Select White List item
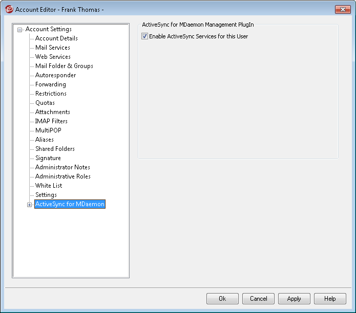 (x=49, y=186)
